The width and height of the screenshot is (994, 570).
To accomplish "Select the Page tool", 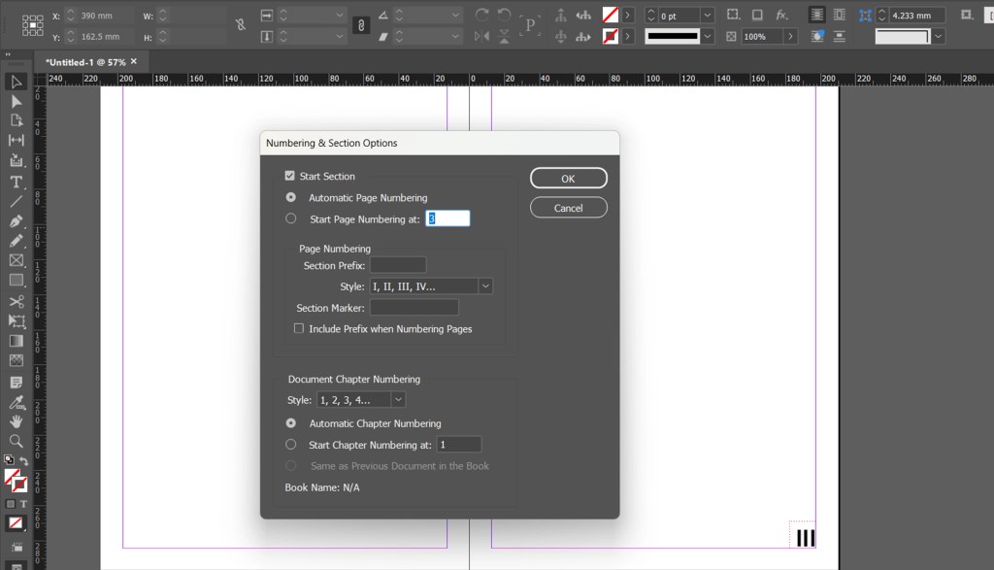I will click(16, 120).
